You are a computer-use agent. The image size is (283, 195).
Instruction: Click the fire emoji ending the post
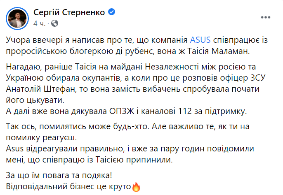click(136, 187)
